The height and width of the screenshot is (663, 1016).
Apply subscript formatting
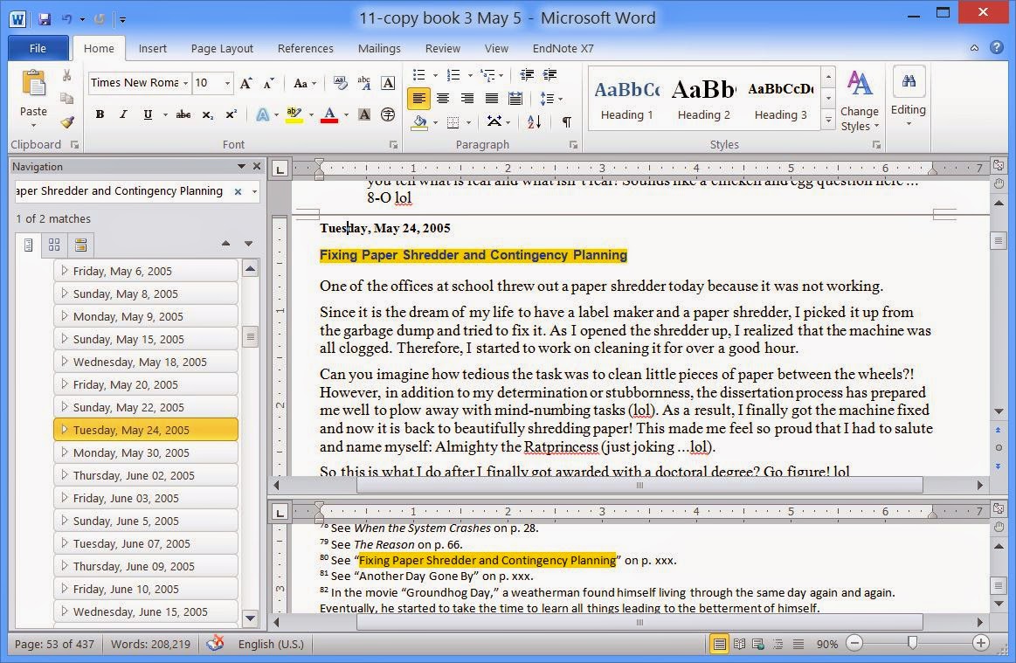tap(207, 114)
